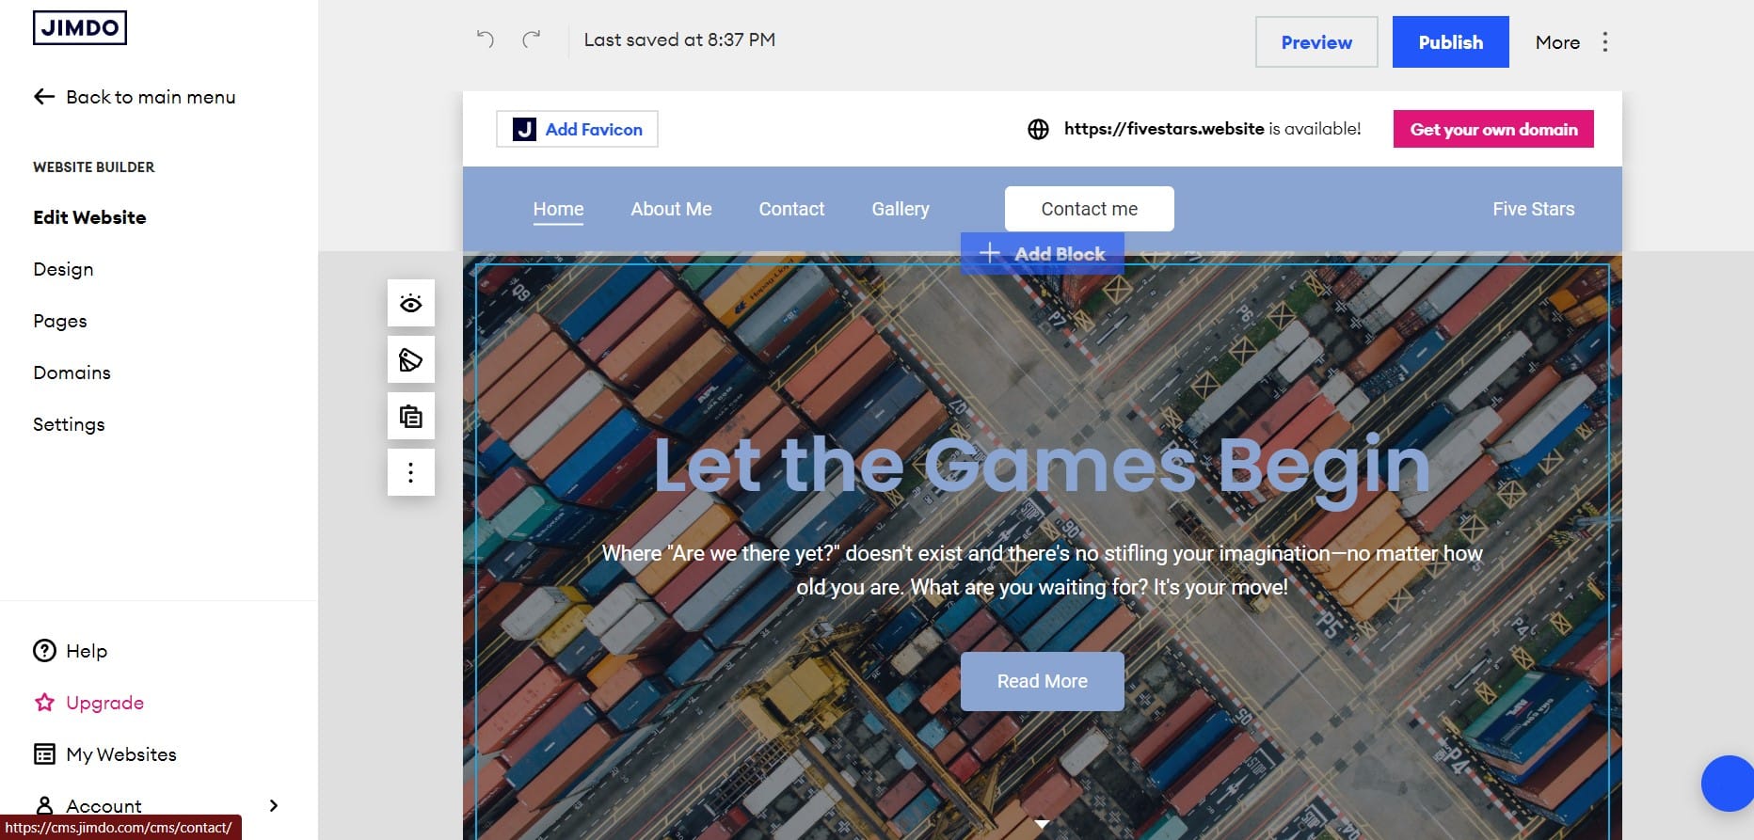This screenshot has height=840, width=1754.
Task: Open block style paint icon
Action: click(411, 359)
